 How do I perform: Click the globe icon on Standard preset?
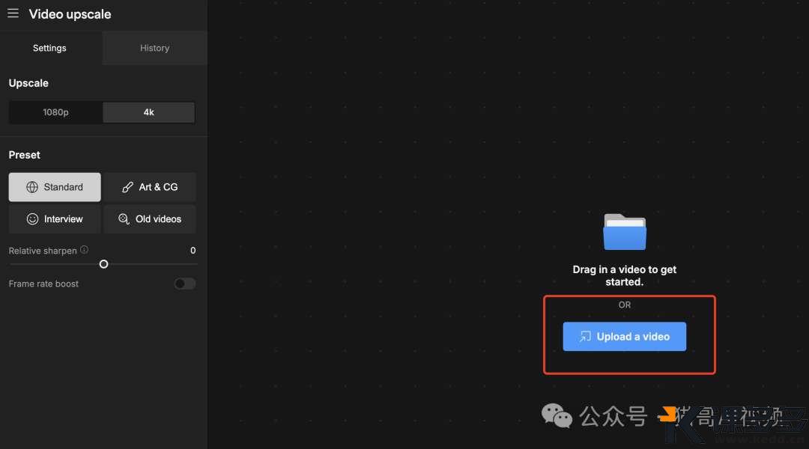tap(32, 187)
